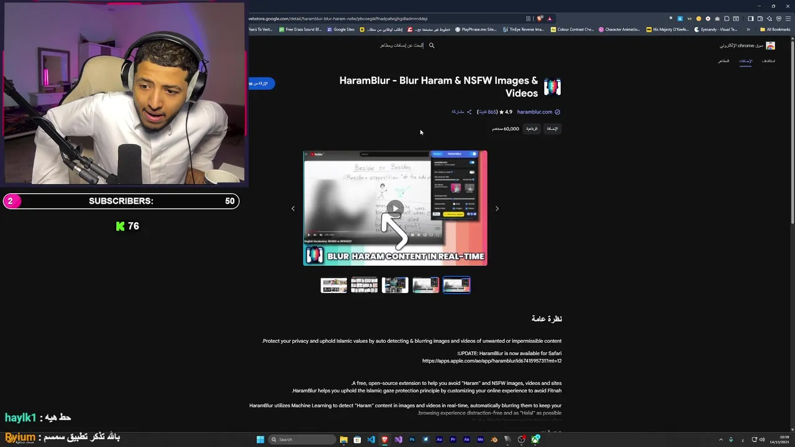Click the الإضافة category chip
The width and height of the screenshot is (795, 447).
click(552, 129)
